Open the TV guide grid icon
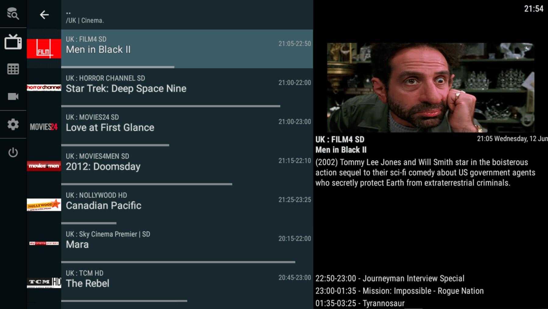This screenshot has width=548, height=309. pos(13,69)
